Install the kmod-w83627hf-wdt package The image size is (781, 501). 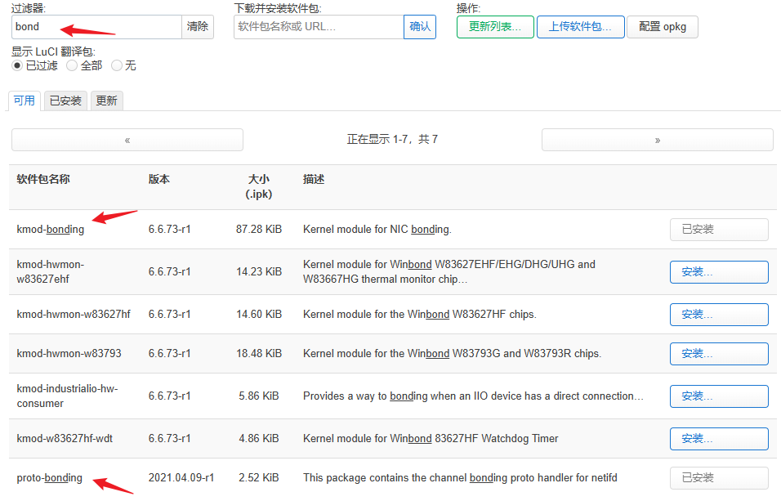coord(719,439)
